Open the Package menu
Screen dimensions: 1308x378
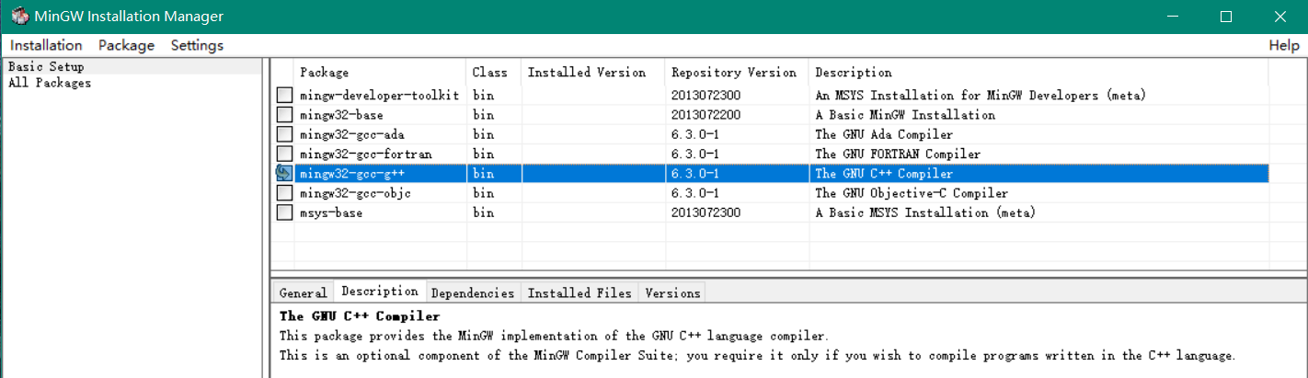126,45
